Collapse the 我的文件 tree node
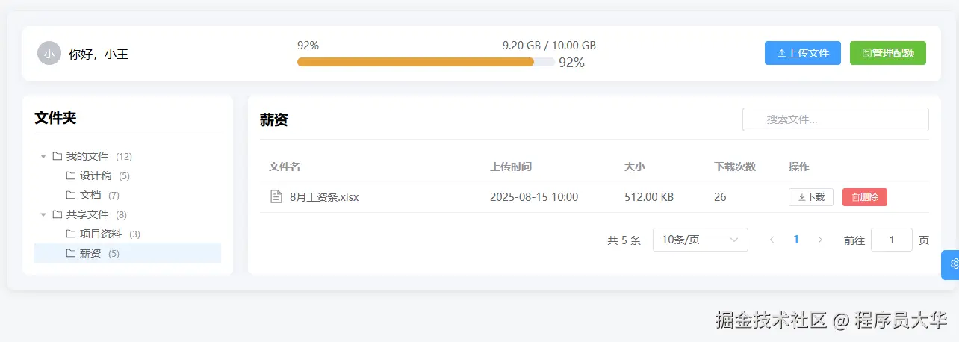 pyautogui.click(x=43, y=157)
